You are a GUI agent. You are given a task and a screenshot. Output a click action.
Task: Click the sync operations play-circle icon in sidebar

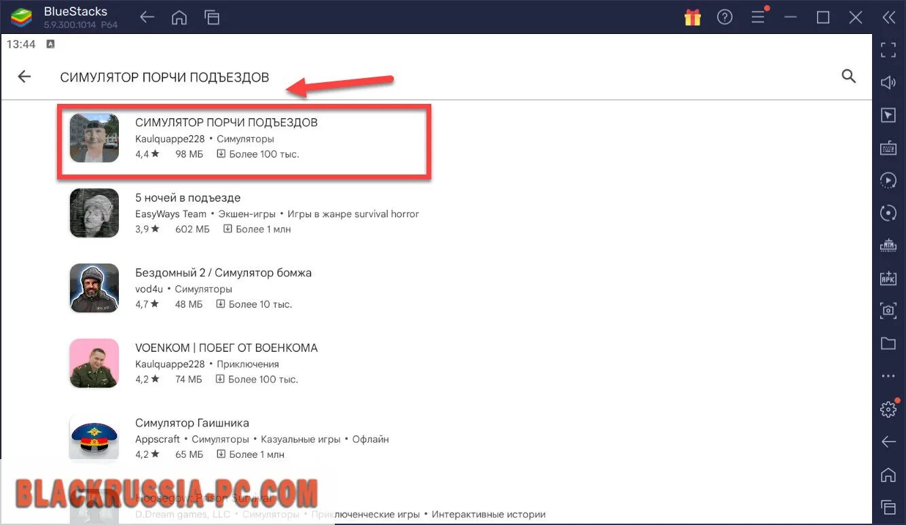click(888, 180)
